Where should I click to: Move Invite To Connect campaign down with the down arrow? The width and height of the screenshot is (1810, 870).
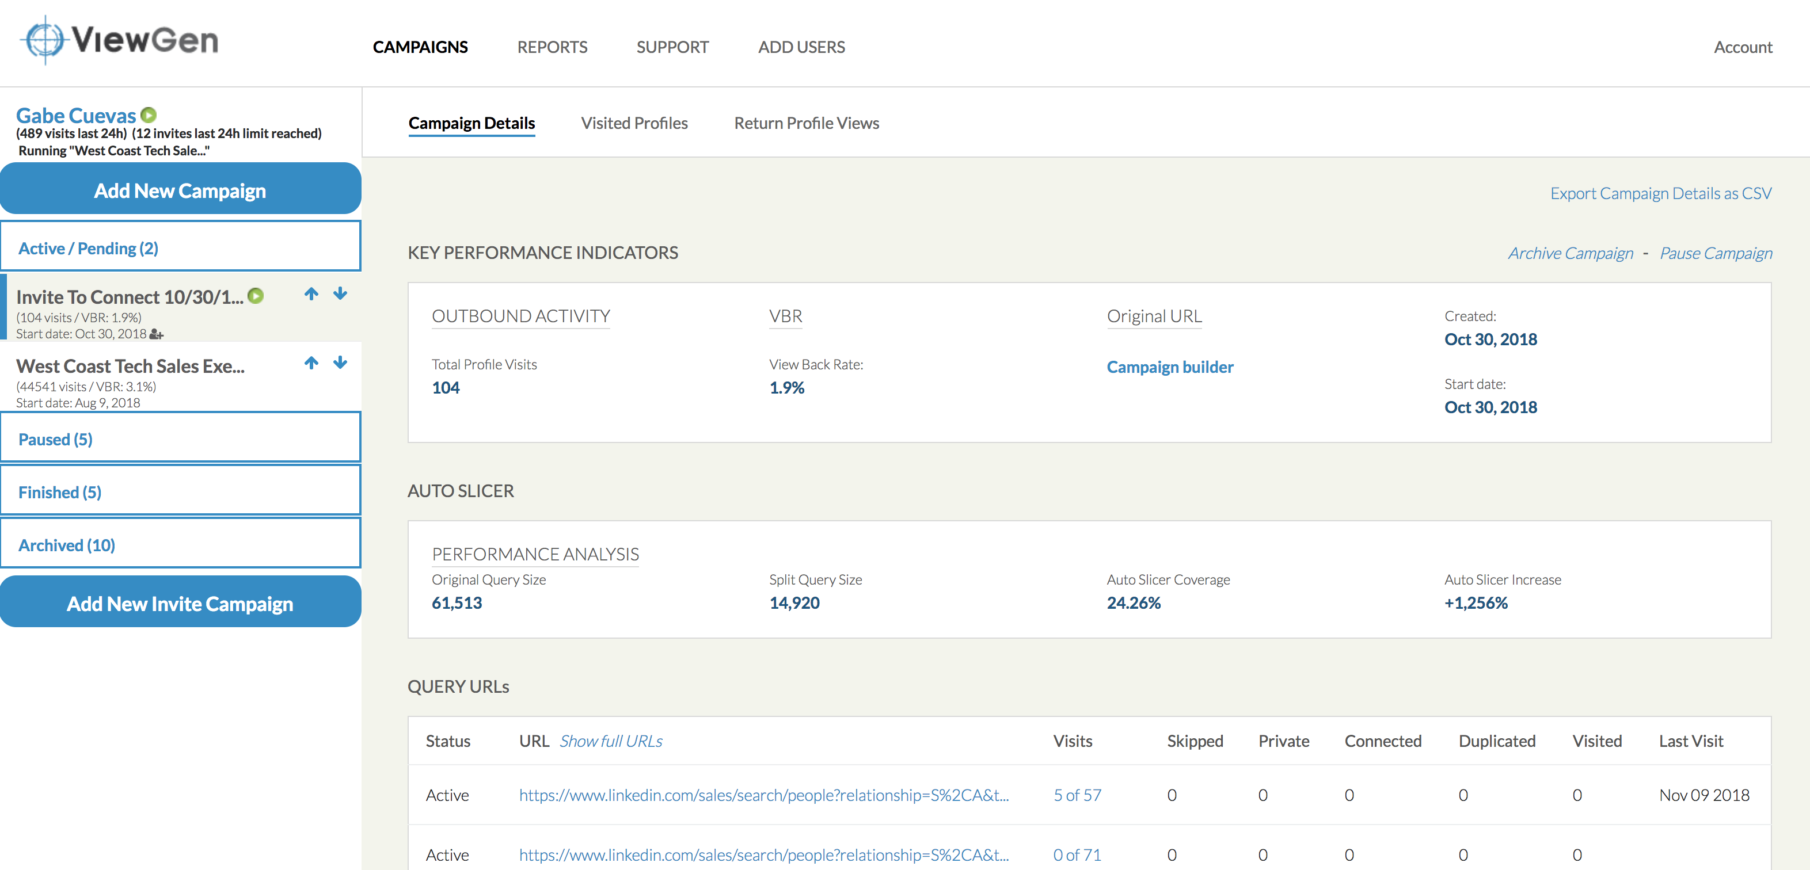pyautogui.click(x=340, y=294)
